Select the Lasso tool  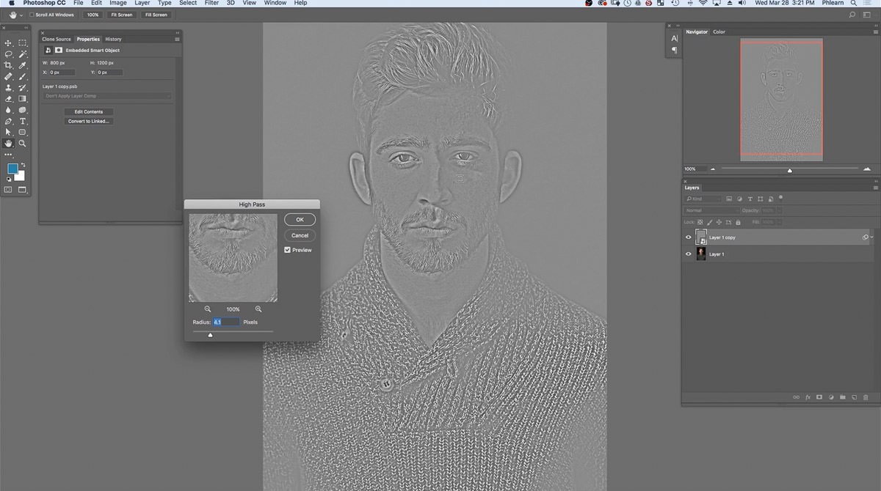tap(9, 54)
